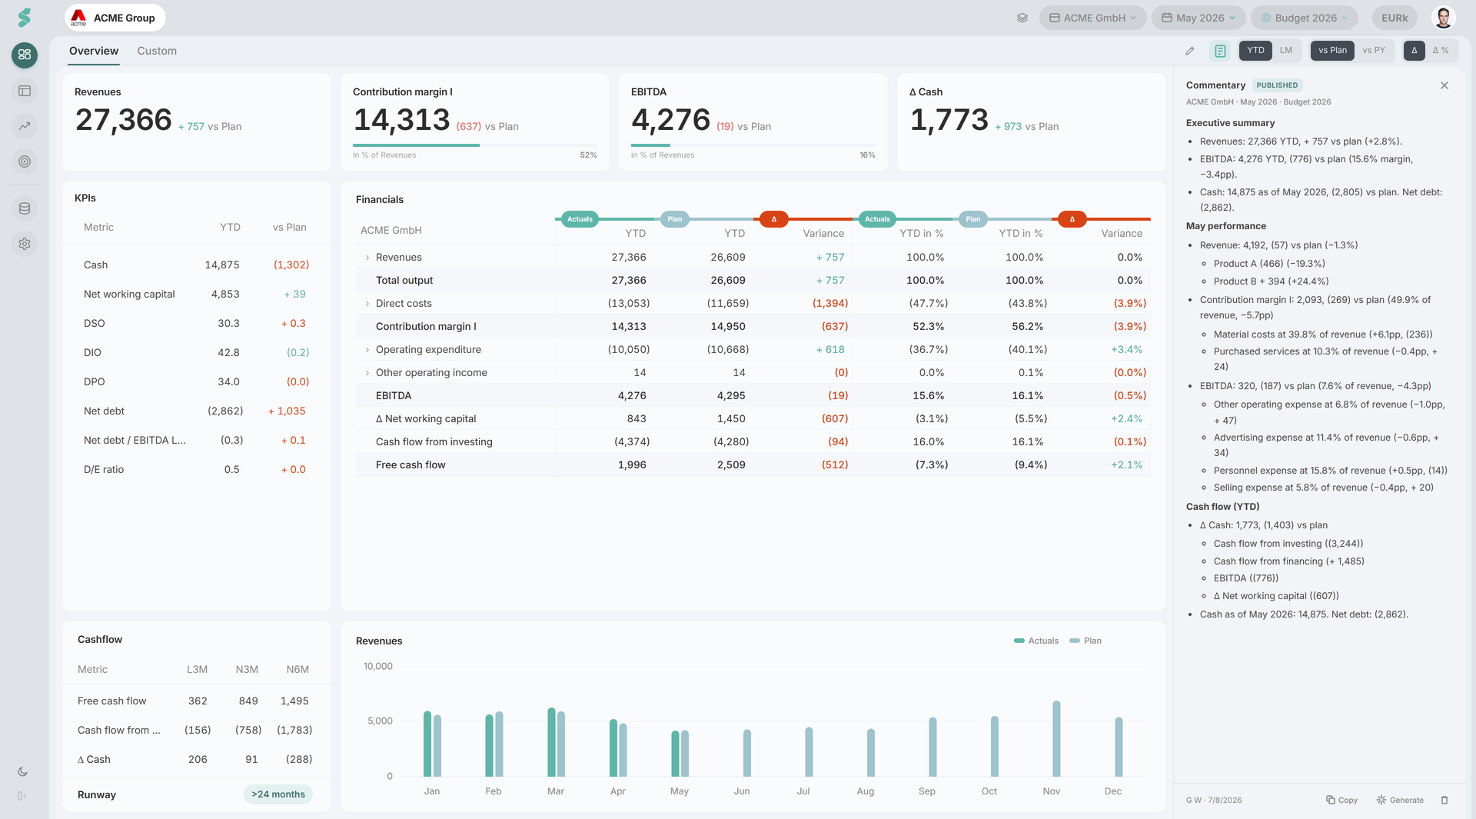Open the table reports sidebar icon
The image size is (1476, 819).
[x=25, y=91]
